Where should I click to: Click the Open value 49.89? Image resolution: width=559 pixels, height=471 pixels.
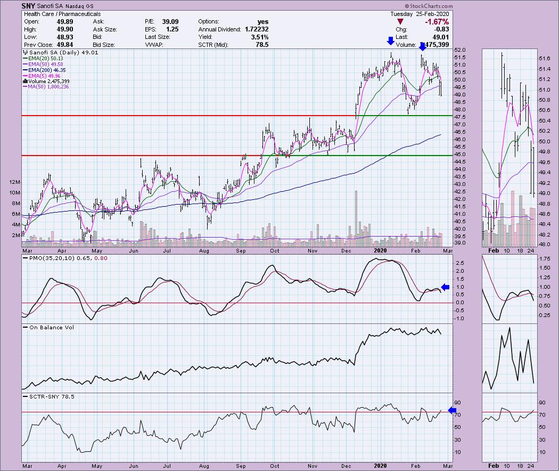(65, 22)
